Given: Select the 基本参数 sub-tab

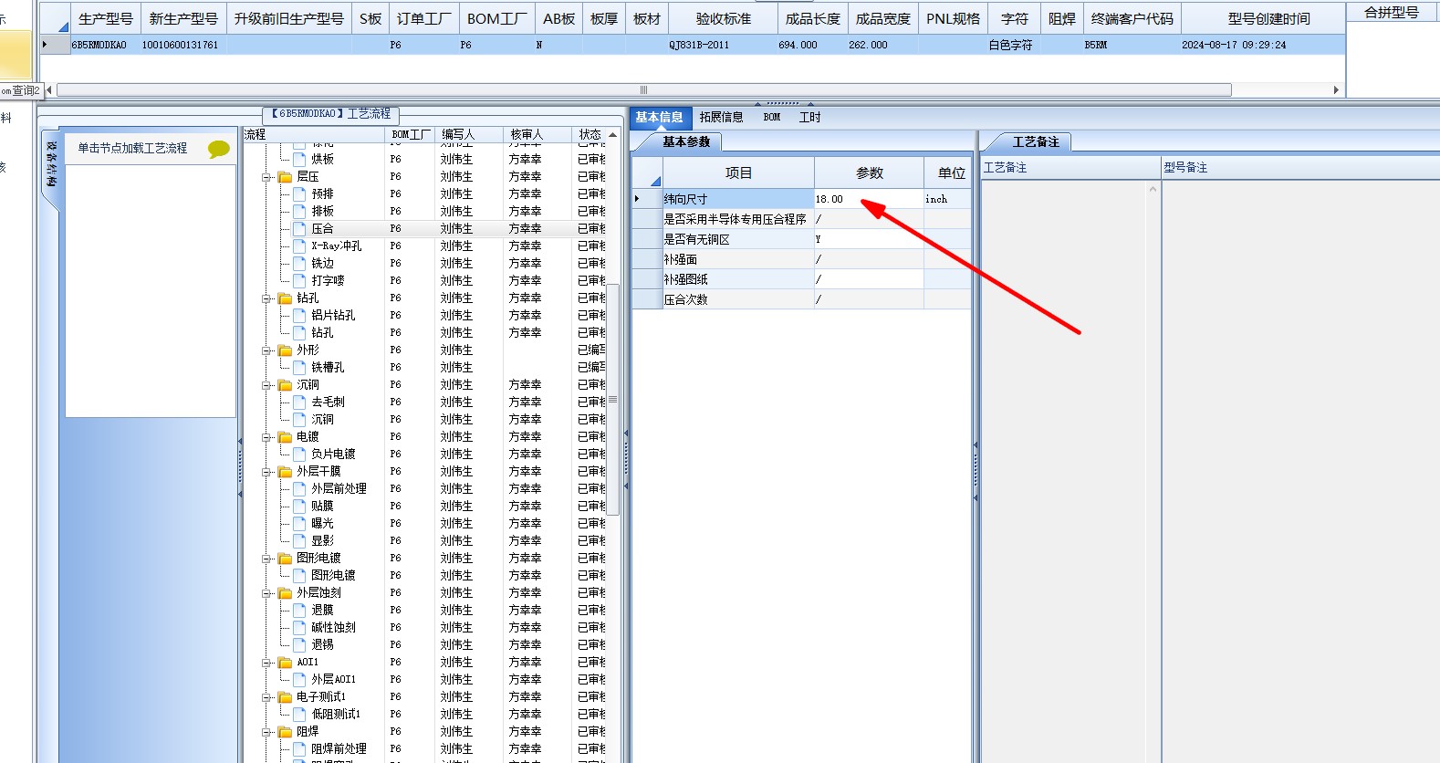Looking at the screenshot, I should point(686,141).
